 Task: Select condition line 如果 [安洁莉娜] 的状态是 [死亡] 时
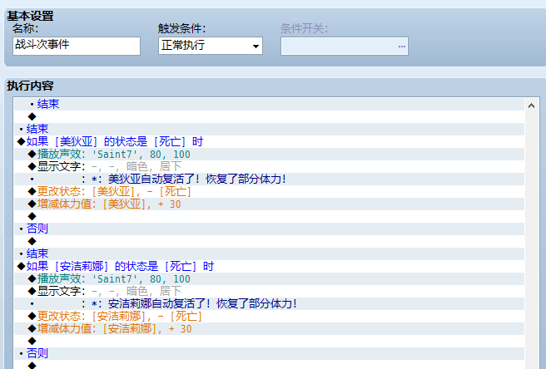pyautogui.click(x=269, y=267)
